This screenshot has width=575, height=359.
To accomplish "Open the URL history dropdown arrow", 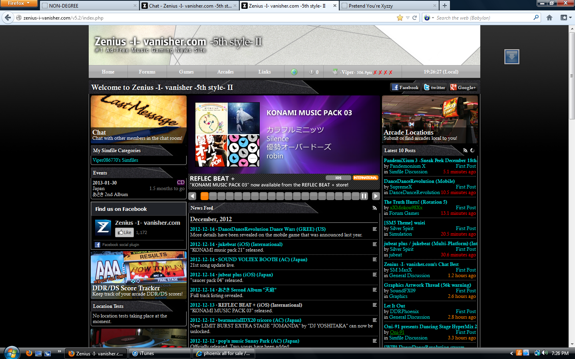I will (x=408, y=18).
